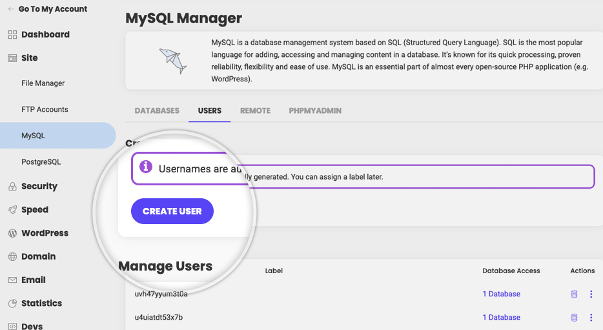Open 1 Database link for uvh47yyum3t0a

pos(502,294)
